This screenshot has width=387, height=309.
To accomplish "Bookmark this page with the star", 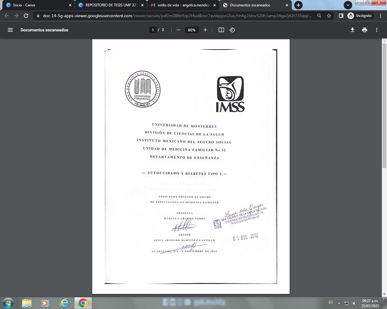I will [x=329, y=16].
